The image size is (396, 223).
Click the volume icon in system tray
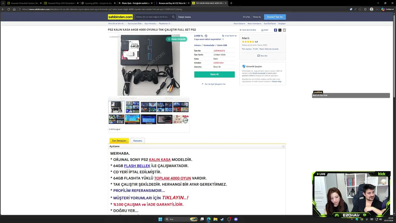pyautogui.click(x=380, y=219)
